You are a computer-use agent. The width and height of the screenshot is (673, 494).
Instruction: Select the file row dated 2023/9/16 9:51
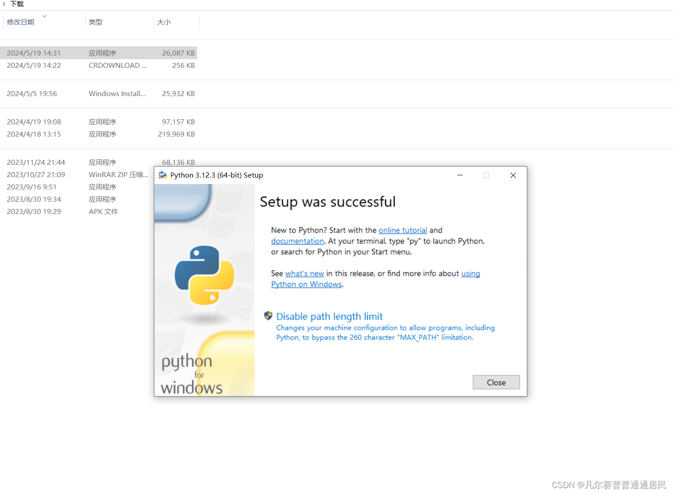pyautogui.click(x=77, y=187)
